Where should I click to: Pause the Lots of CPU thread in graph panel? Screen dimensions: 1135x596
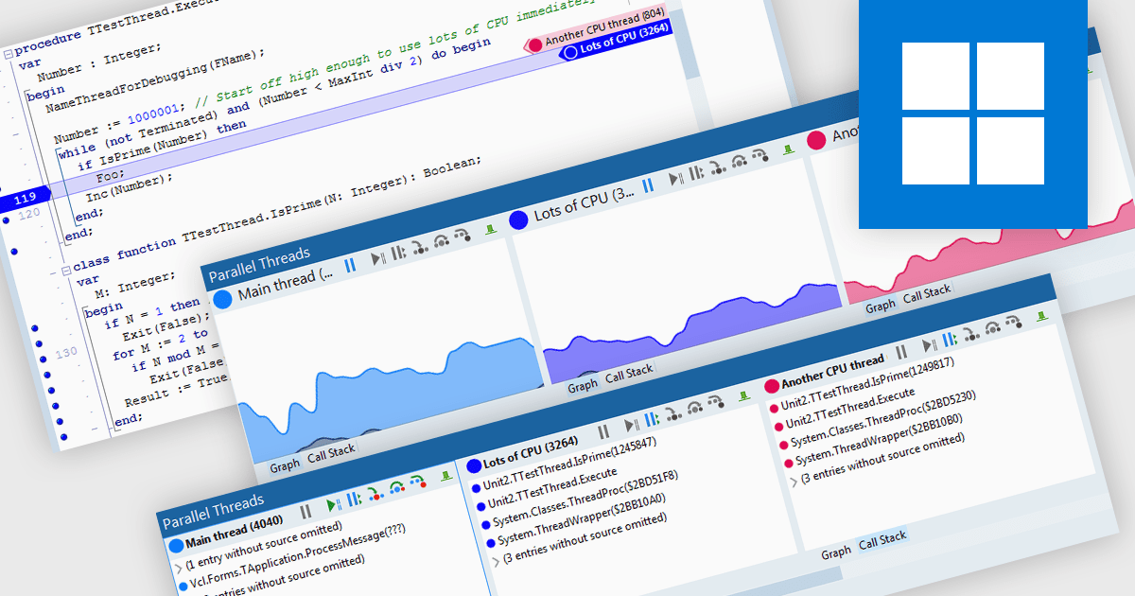tap(648, 186)
